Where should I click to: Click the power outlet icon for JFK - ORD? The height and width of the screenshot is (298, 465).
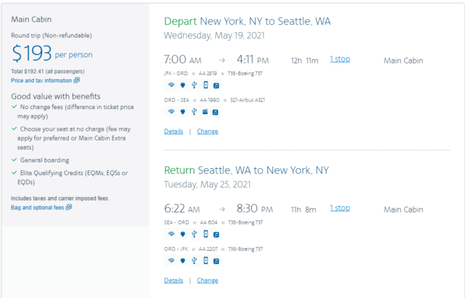[x=183, y=85]
